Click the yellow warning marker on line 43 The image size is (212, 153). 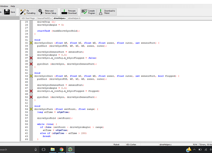coord(31,76)
